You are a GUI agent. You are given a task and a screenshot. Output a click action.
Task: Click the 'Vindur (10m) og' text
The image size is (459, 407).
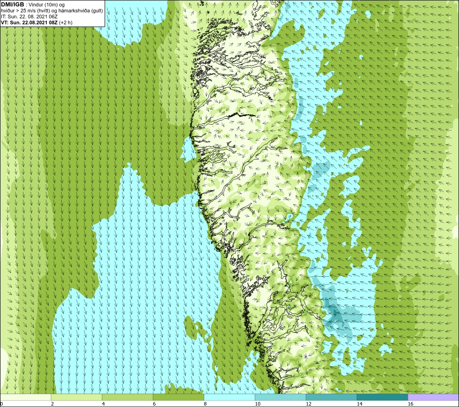[47, 5]
